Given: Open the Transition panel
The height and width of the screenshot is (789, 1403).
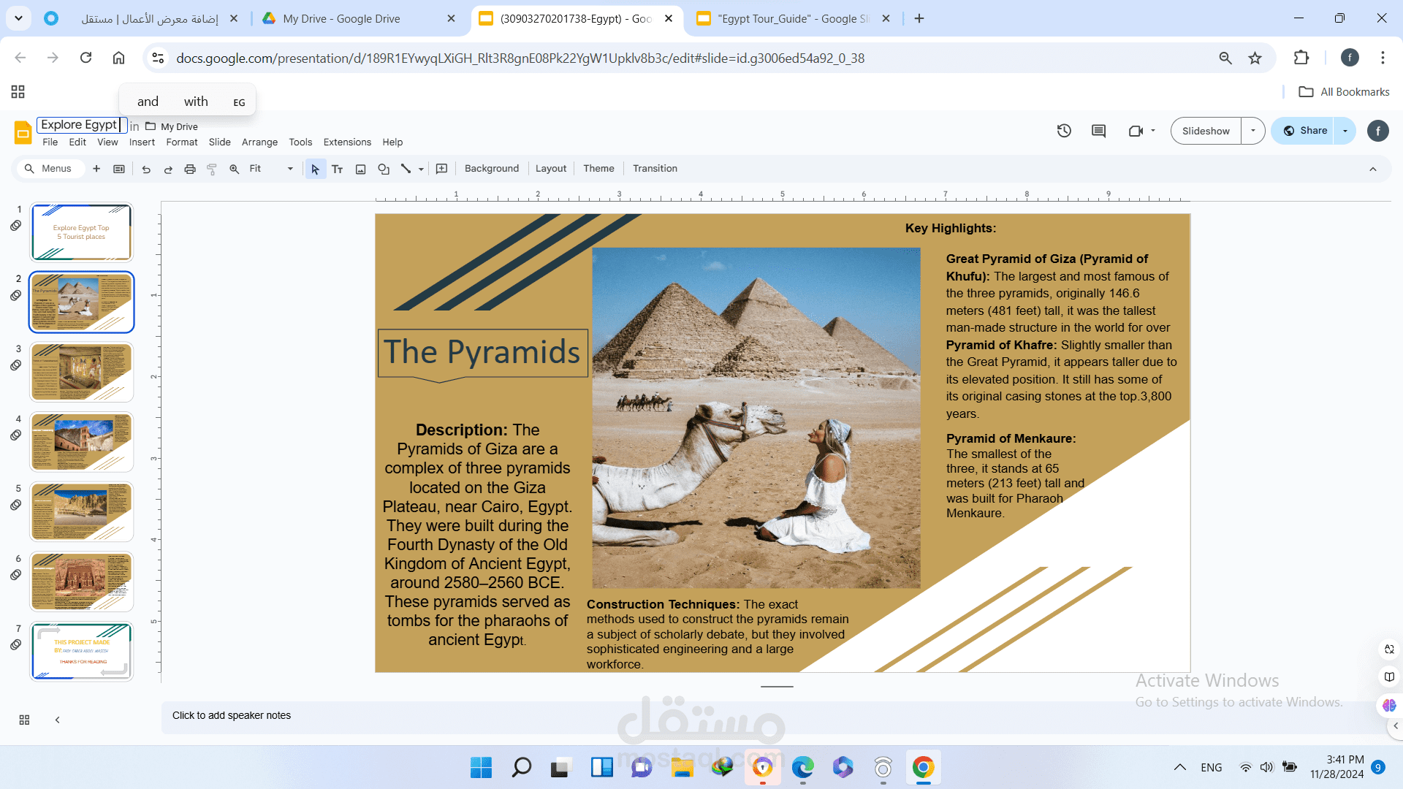Looking at the screenshot, I should point(655,169).
